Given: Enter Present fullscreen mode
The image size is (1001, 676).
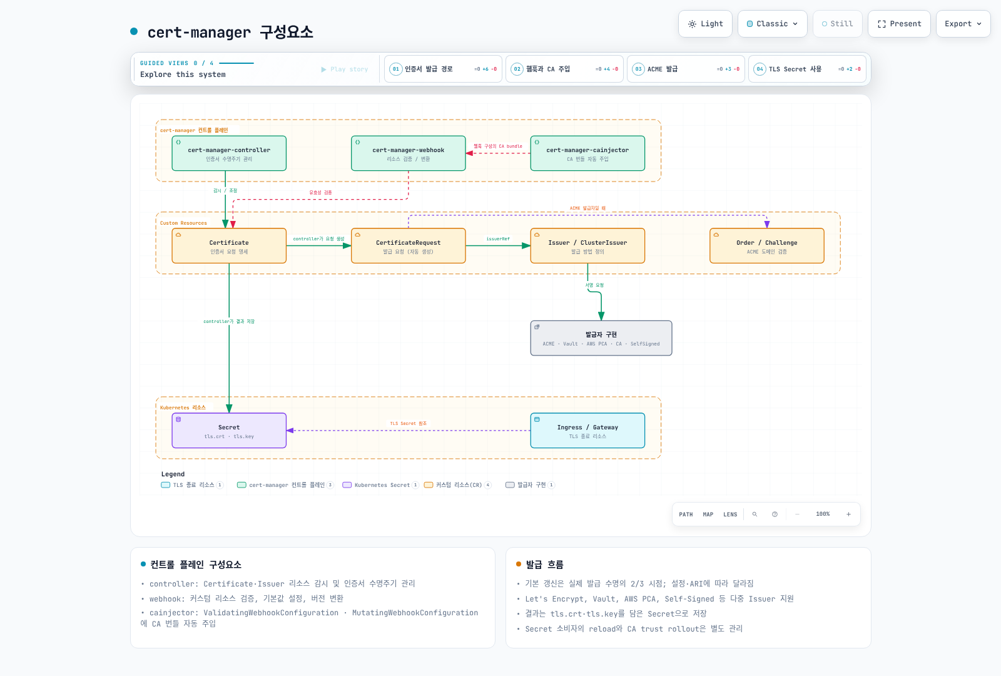Looking at the screenshot, I should tap(899, 24).
